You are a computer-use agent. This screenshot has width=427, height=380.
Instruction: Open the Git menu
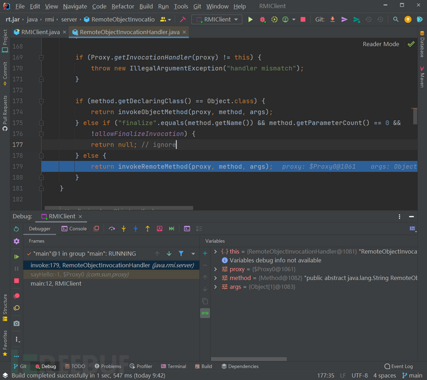(197, 6)
